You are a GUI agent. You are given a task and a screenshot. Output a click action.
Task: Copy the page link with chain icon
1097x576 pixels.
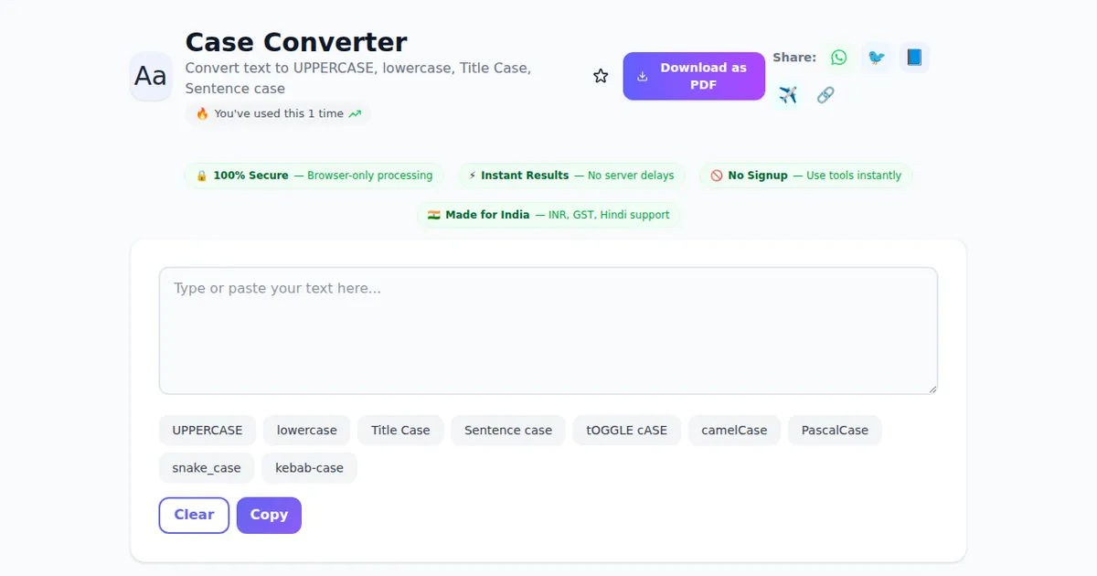[825, 95]
